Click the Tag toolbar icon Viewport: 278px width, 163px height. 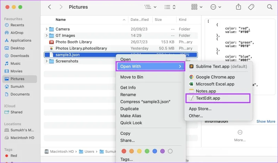(251, 7)
